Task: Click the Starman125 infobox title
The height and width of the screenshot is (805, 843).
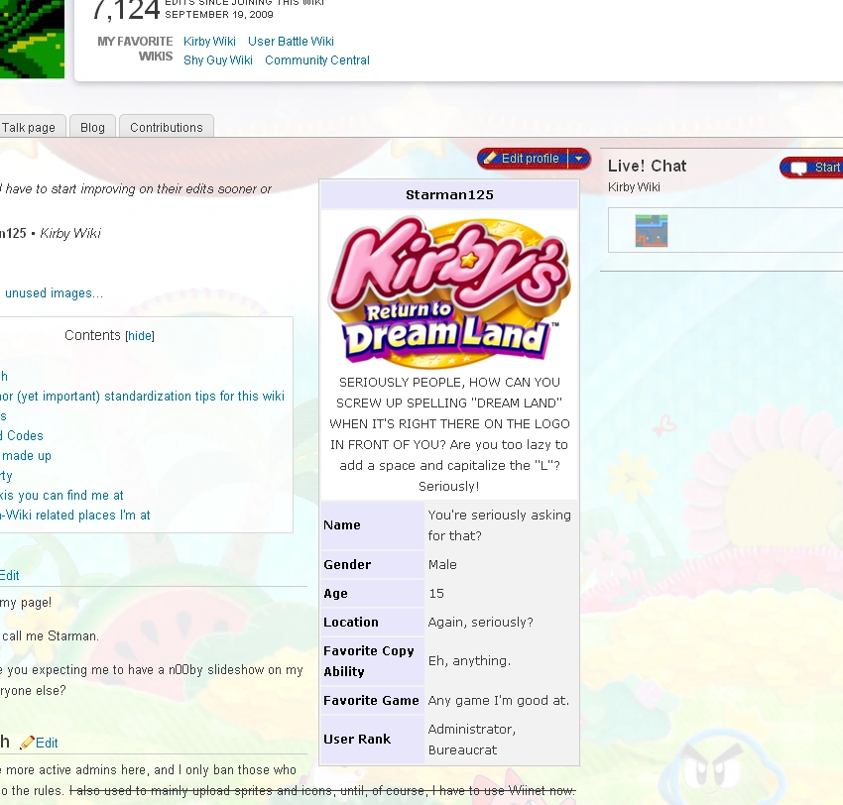Action: click(449, 194)
